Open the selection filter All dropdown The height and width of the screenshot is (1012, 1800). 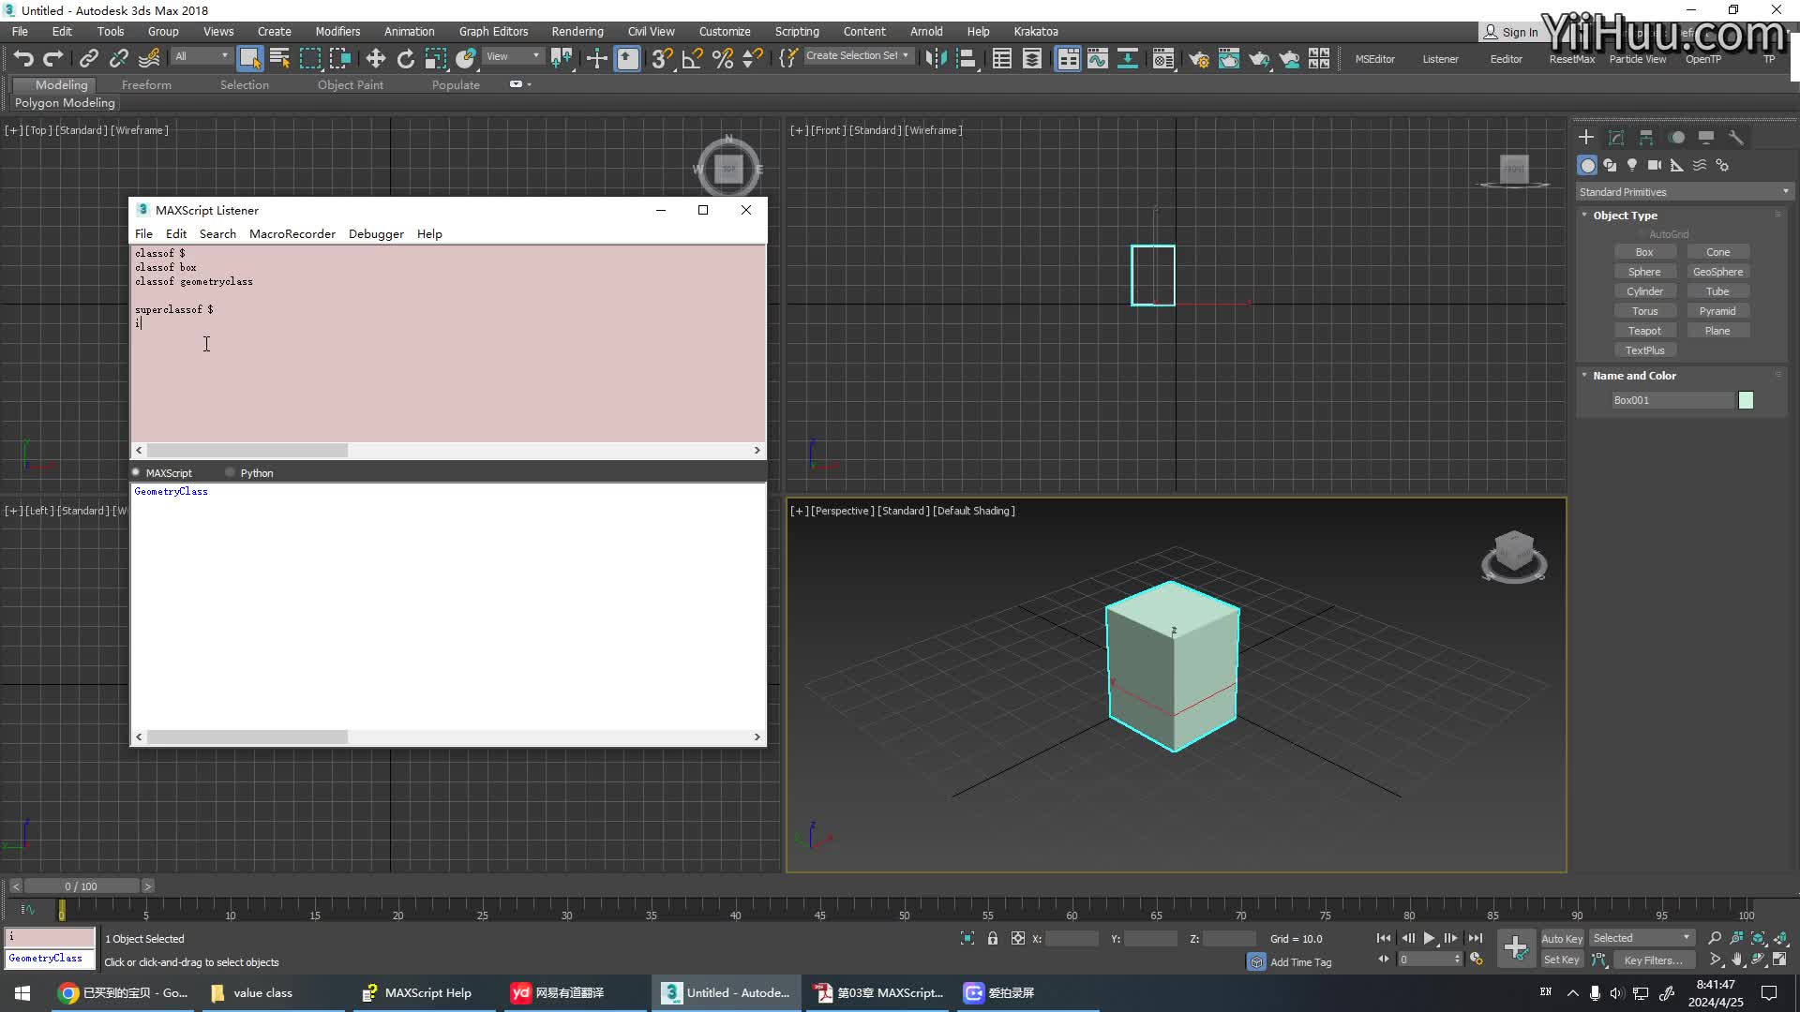click(x=202, y=56)
